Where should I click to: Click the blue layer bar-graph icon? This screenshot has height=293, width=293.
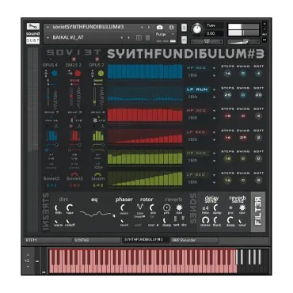pos(52,135)
